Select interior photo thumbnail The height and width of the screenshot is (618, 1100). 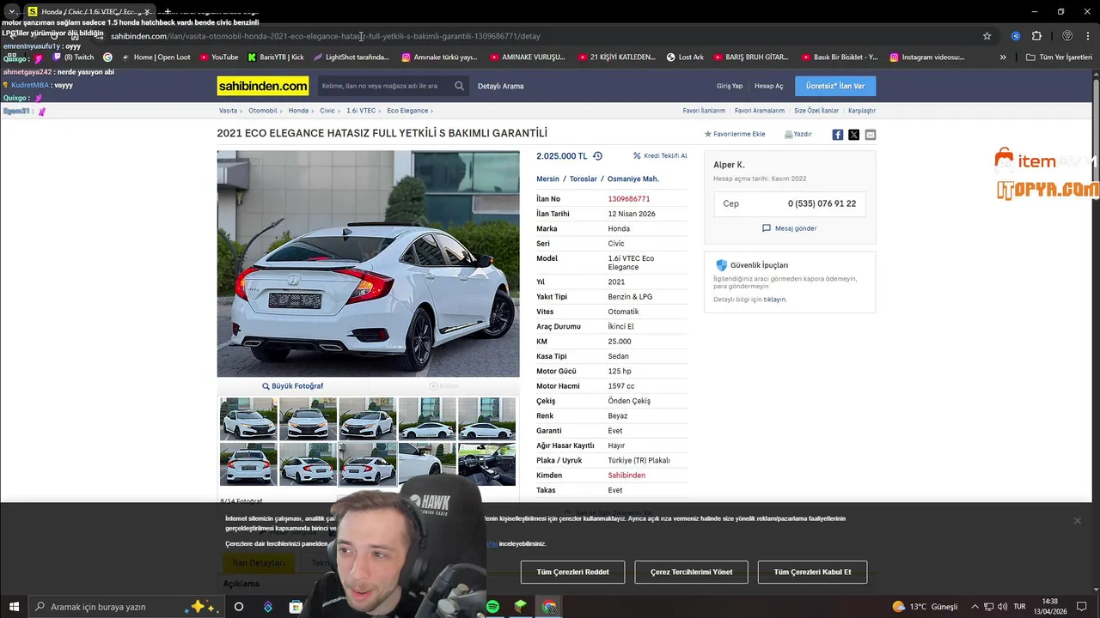tap(486, 463)
